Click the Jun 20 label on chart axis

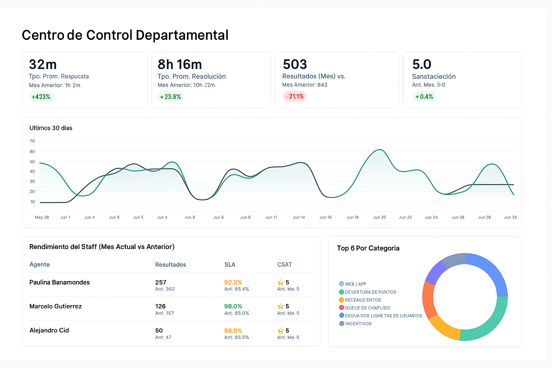(x=379, y=217)
